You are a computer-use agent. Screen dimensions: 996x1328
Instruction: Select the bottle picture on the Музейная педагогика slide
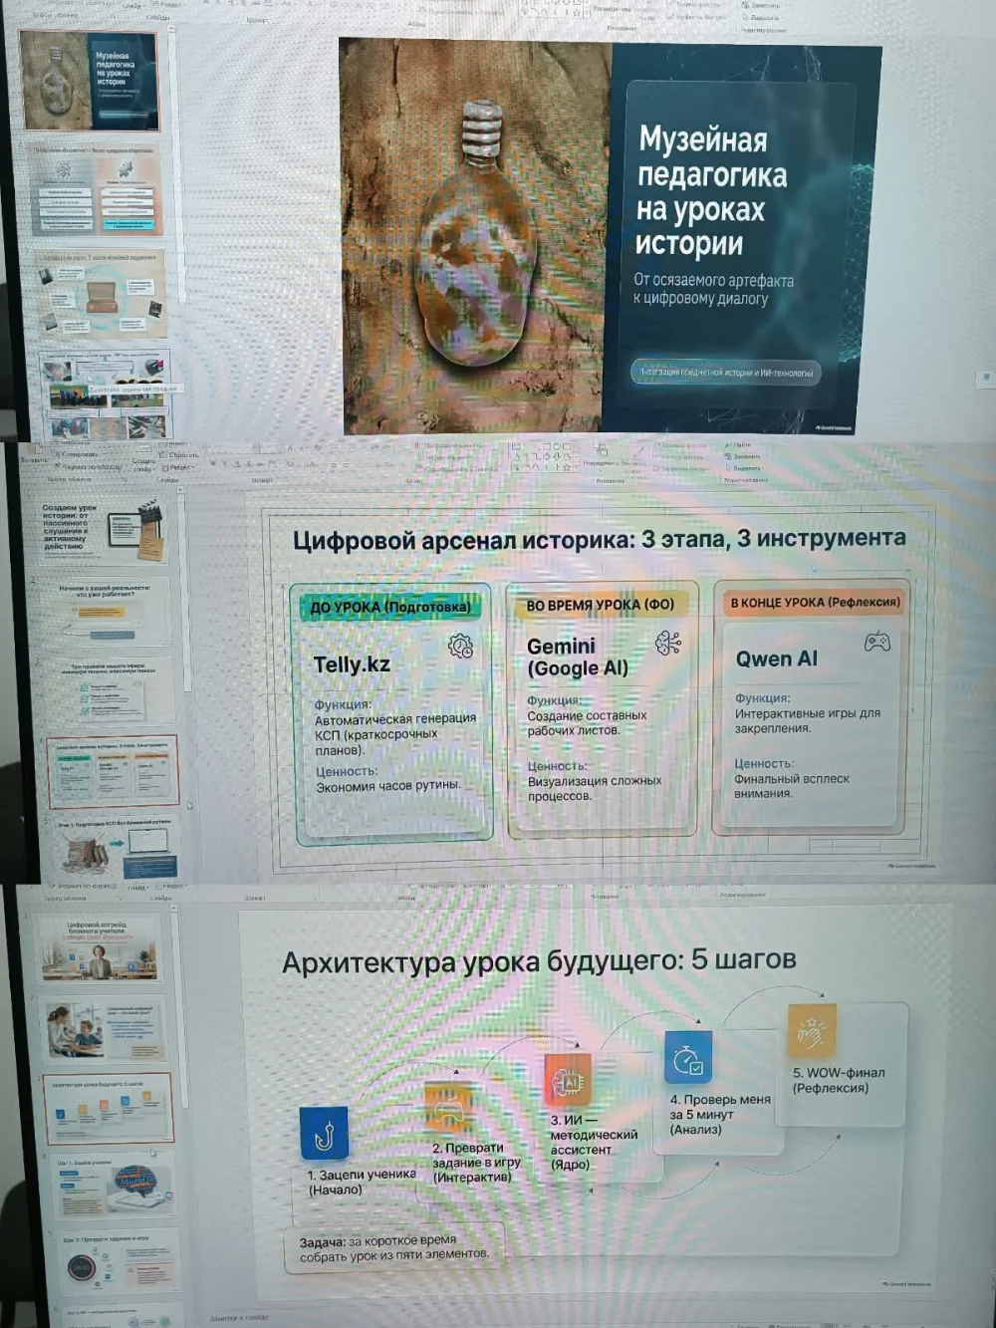click(x=476, y=235)
